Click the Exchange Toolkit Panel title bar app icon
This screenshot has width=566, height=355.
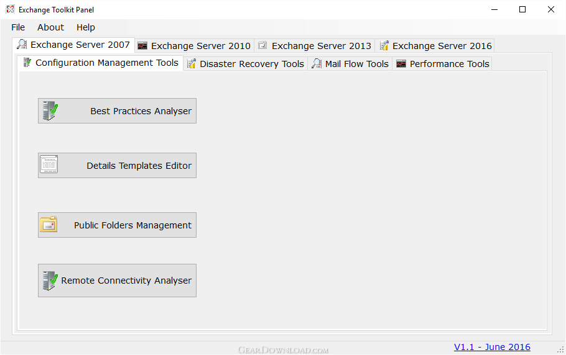(10, 9)
